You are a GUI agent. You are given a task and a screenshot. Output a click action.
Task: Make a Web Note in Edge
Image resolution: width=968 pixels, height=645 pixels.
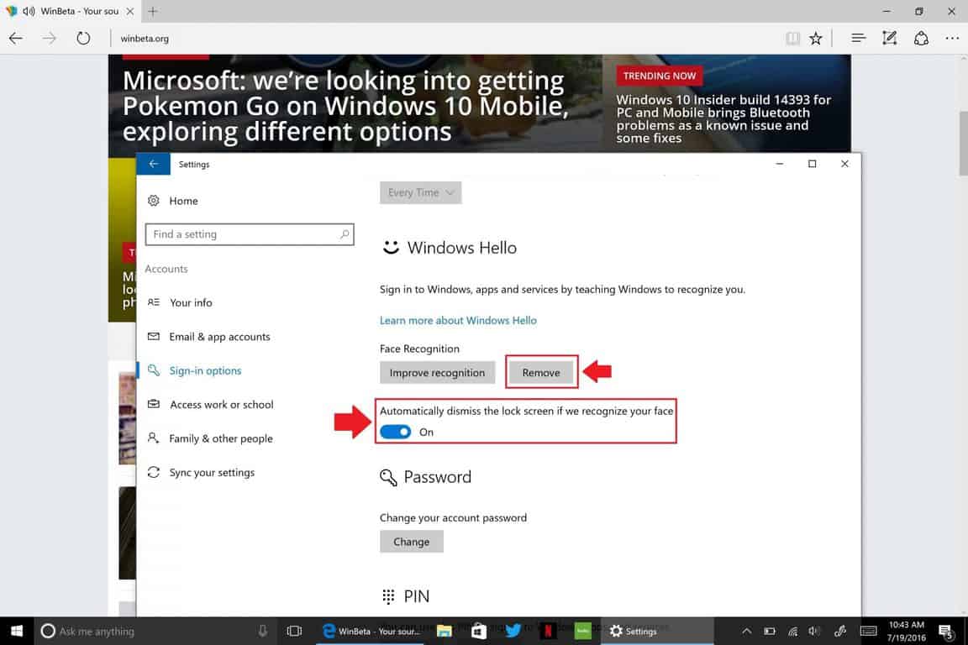pyautogui.click(x=890, y=39)
